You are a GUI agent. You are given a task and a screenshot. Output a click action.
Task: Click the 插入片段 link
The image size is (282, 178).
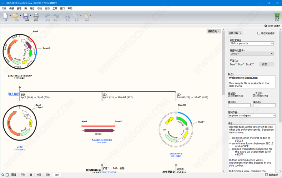click(x=14, y=94)
